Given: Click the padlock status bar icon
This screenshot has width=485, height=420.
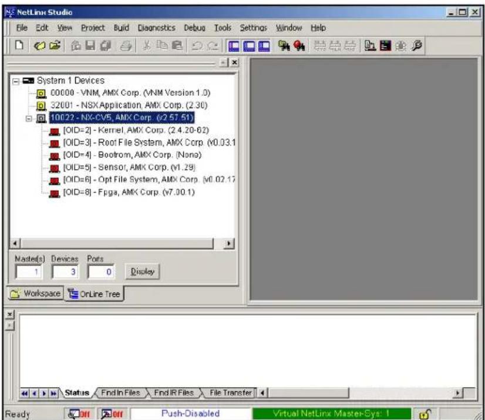Looking at the screenshot, I should (425, 414).
